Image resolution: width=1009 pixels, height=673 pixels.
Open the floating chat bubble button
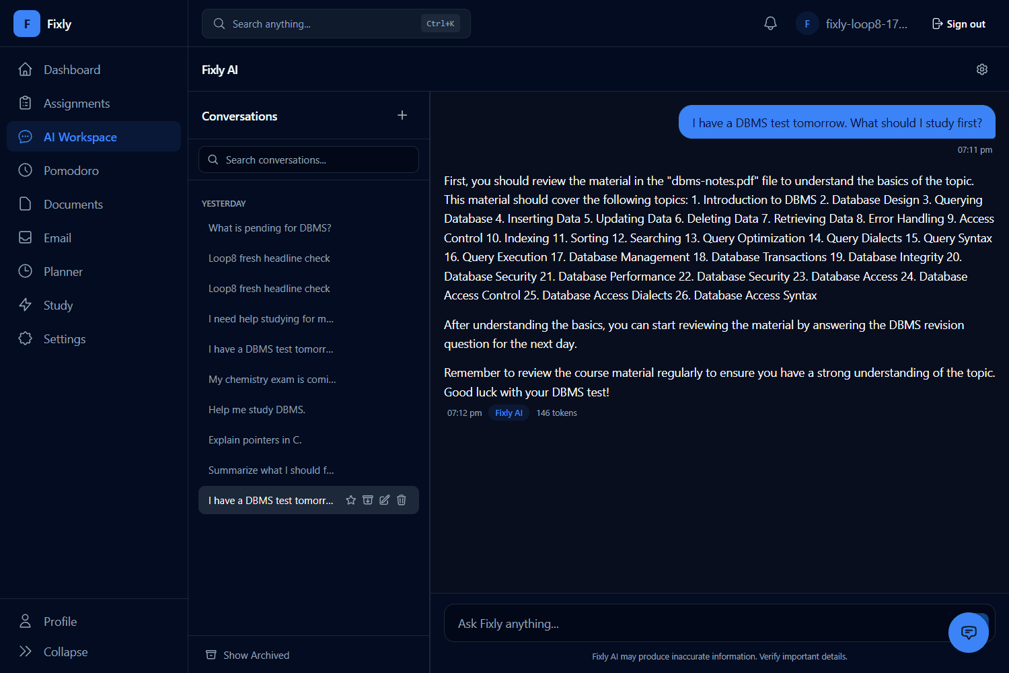969,633
